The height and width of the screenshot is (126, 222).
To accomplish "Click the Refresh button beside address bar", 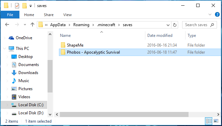I will tap(175, 25).
